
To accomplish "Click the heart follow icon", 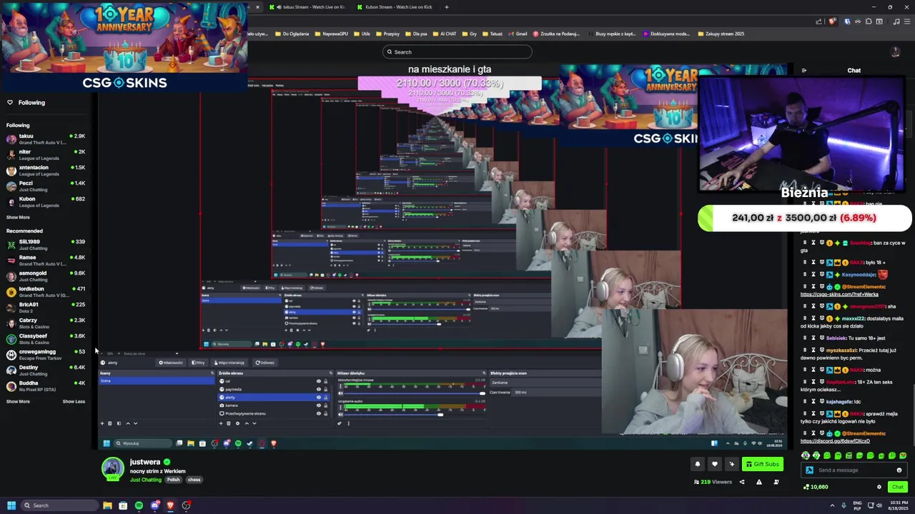I will [714, 464].
